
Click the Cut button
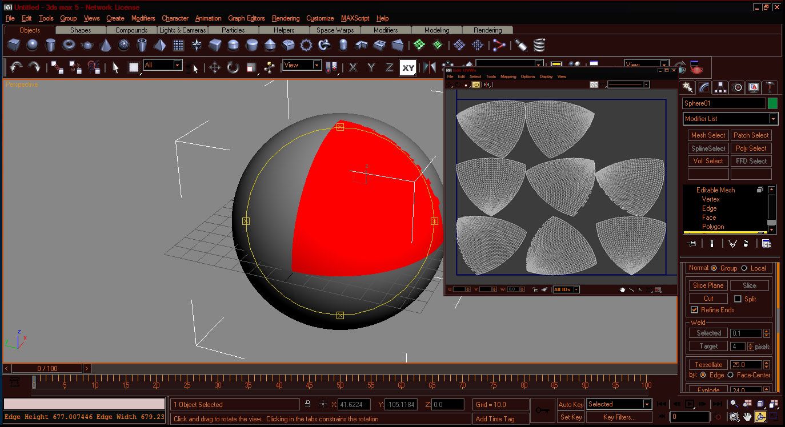708,299
